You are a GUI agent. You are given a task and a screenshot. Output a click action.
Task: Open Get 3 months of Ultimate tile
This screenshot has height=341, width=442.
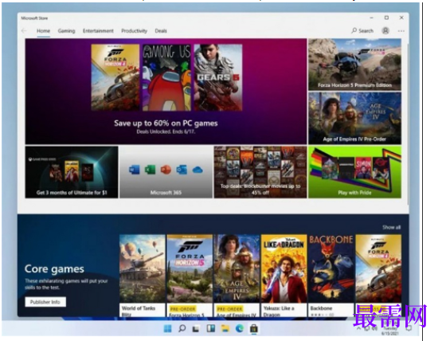(72, 172)
